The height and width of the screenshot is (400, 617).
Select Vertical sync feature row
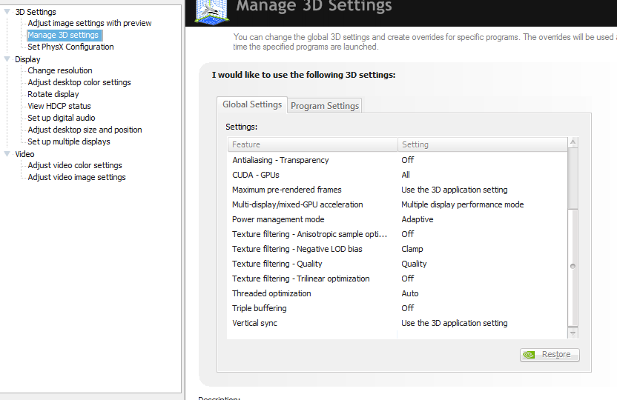point(397,323)
